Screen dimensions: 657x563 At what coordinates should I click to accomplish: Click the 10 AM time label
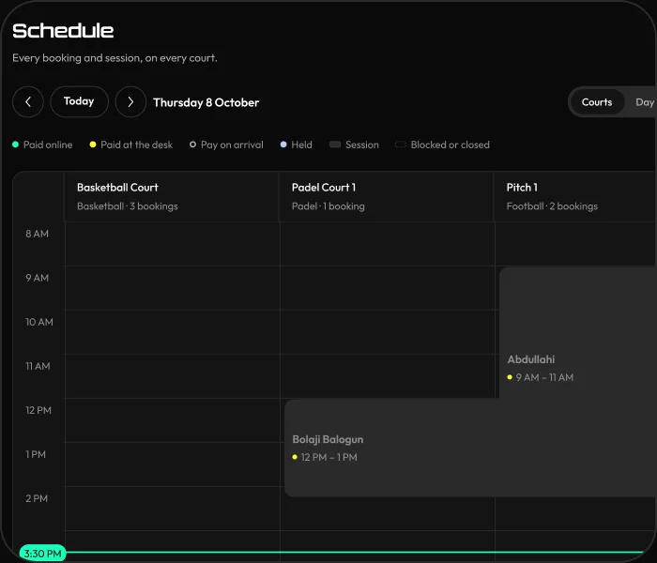coord(39,322)
